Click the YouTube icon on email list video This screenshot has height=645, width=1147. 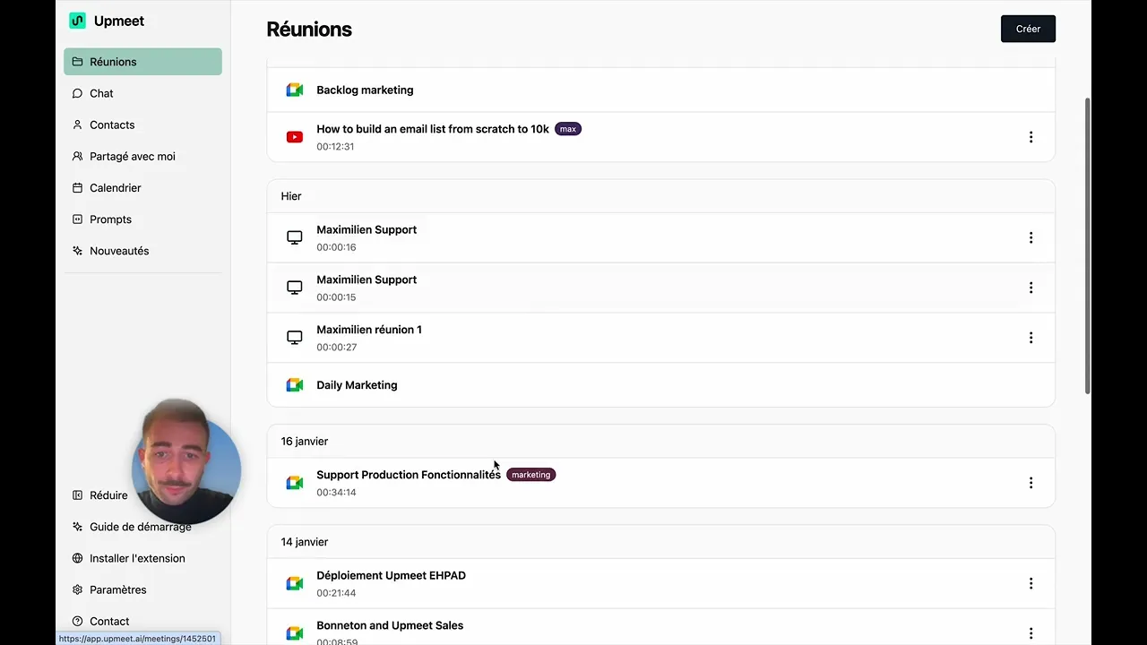(x=294, y=137)
